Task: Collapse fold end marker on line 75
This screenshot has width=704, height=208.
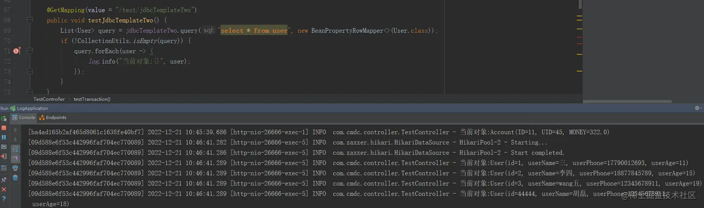Action: pos(29,92)
